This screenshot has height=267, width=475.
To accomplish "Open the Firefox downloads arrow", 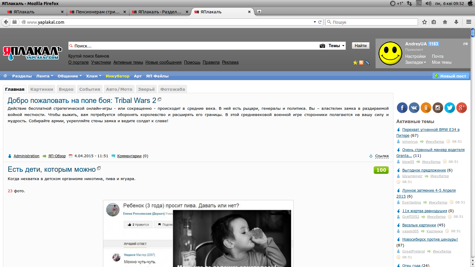I will [x=456, y=22].
